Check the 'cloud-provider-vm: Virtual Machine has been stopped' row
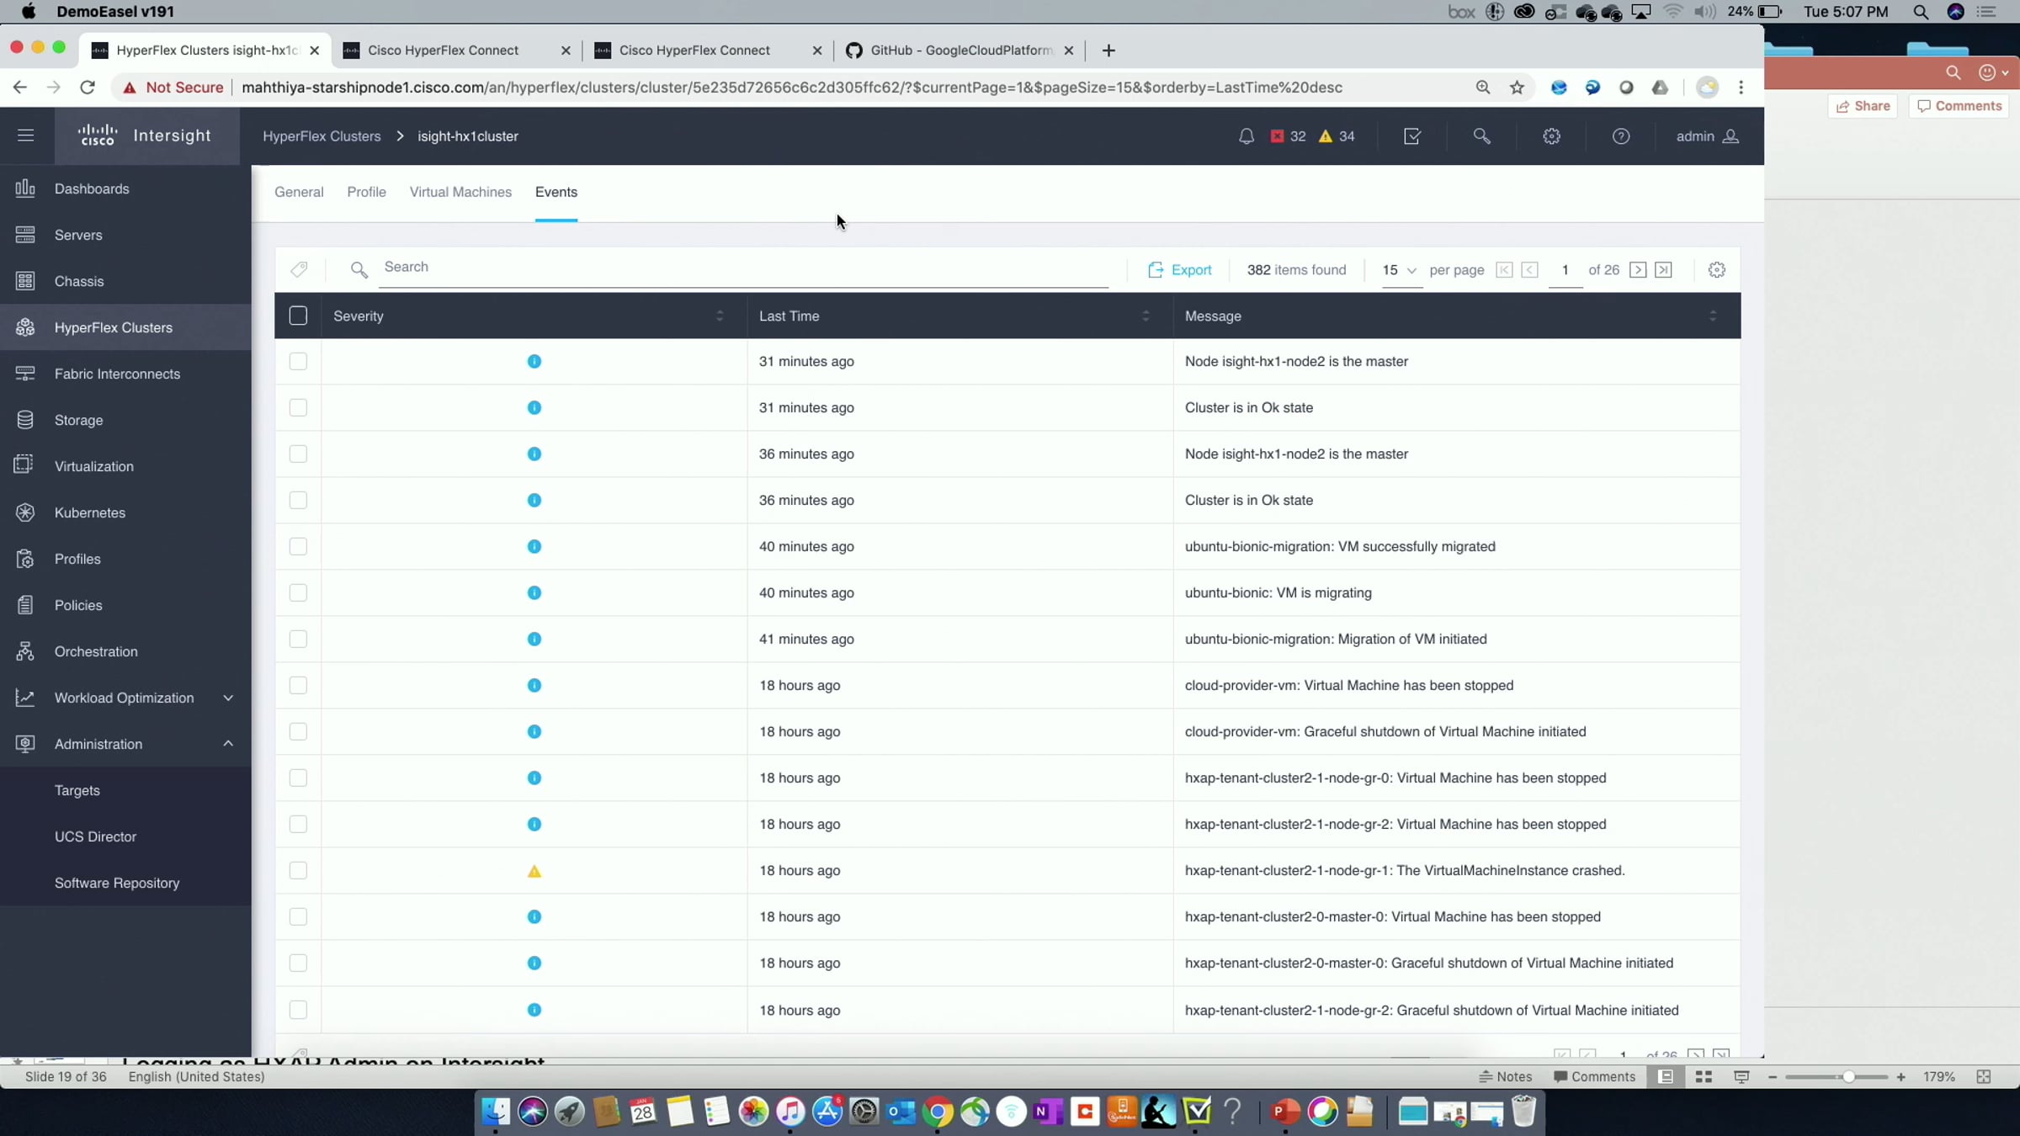This screenshot has height=1136, width=2020. tap(298, 685)
